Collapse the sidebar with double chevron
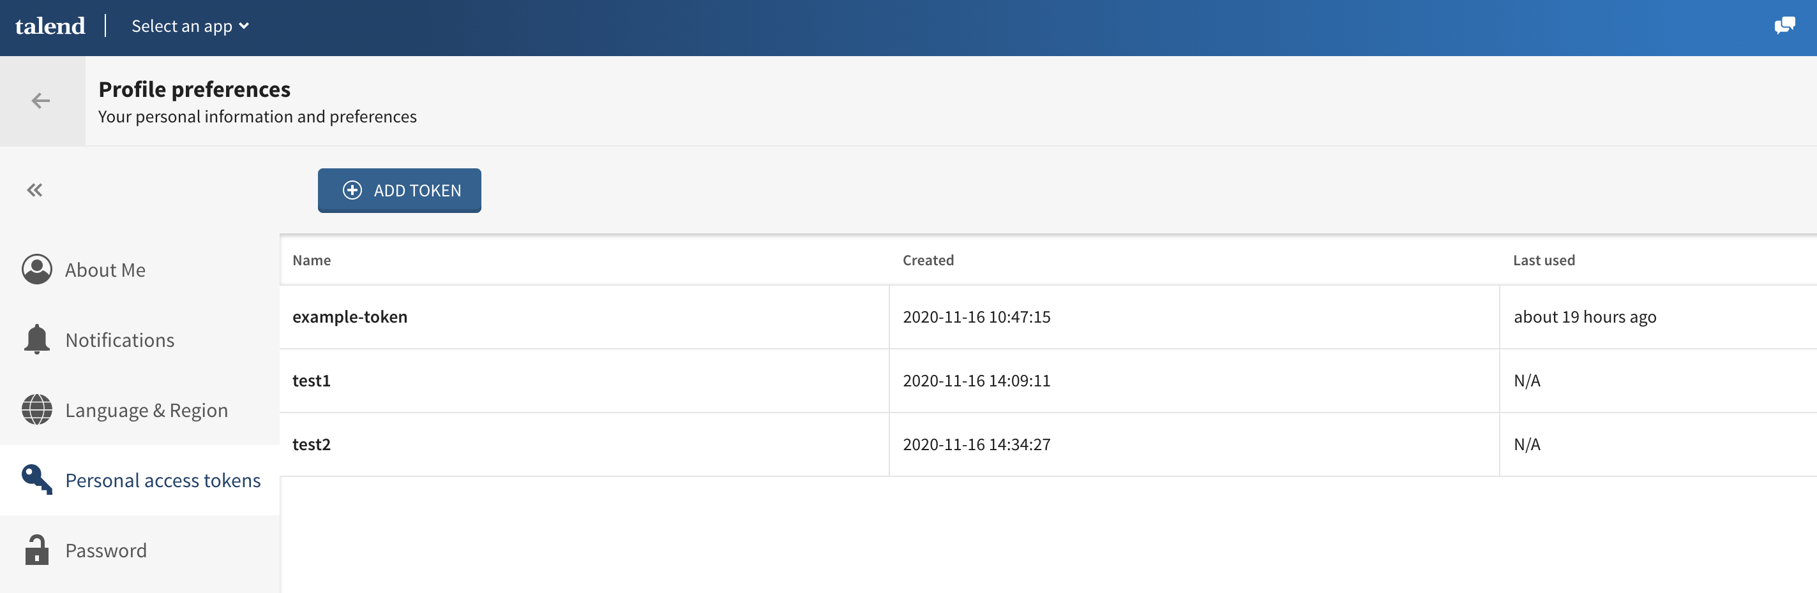The width and height of the screenshot is (1817, 593). click(34, 190)
